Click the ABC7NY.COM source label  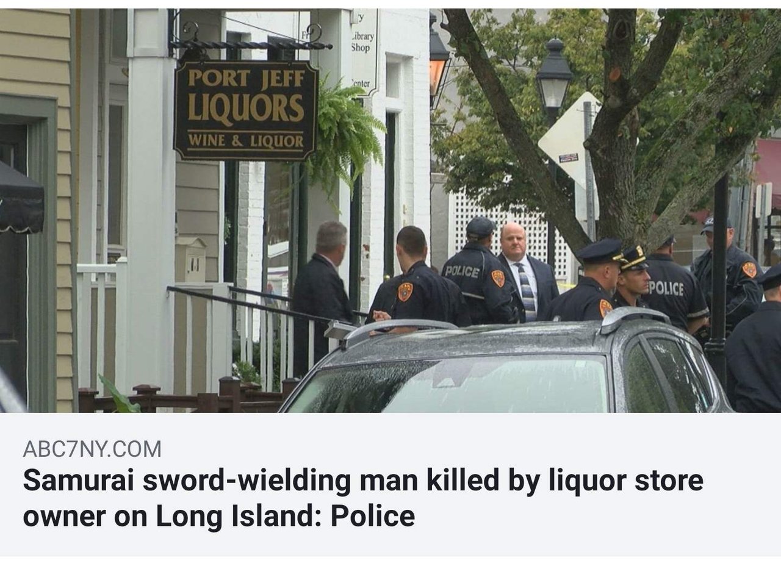pos(92,450)
